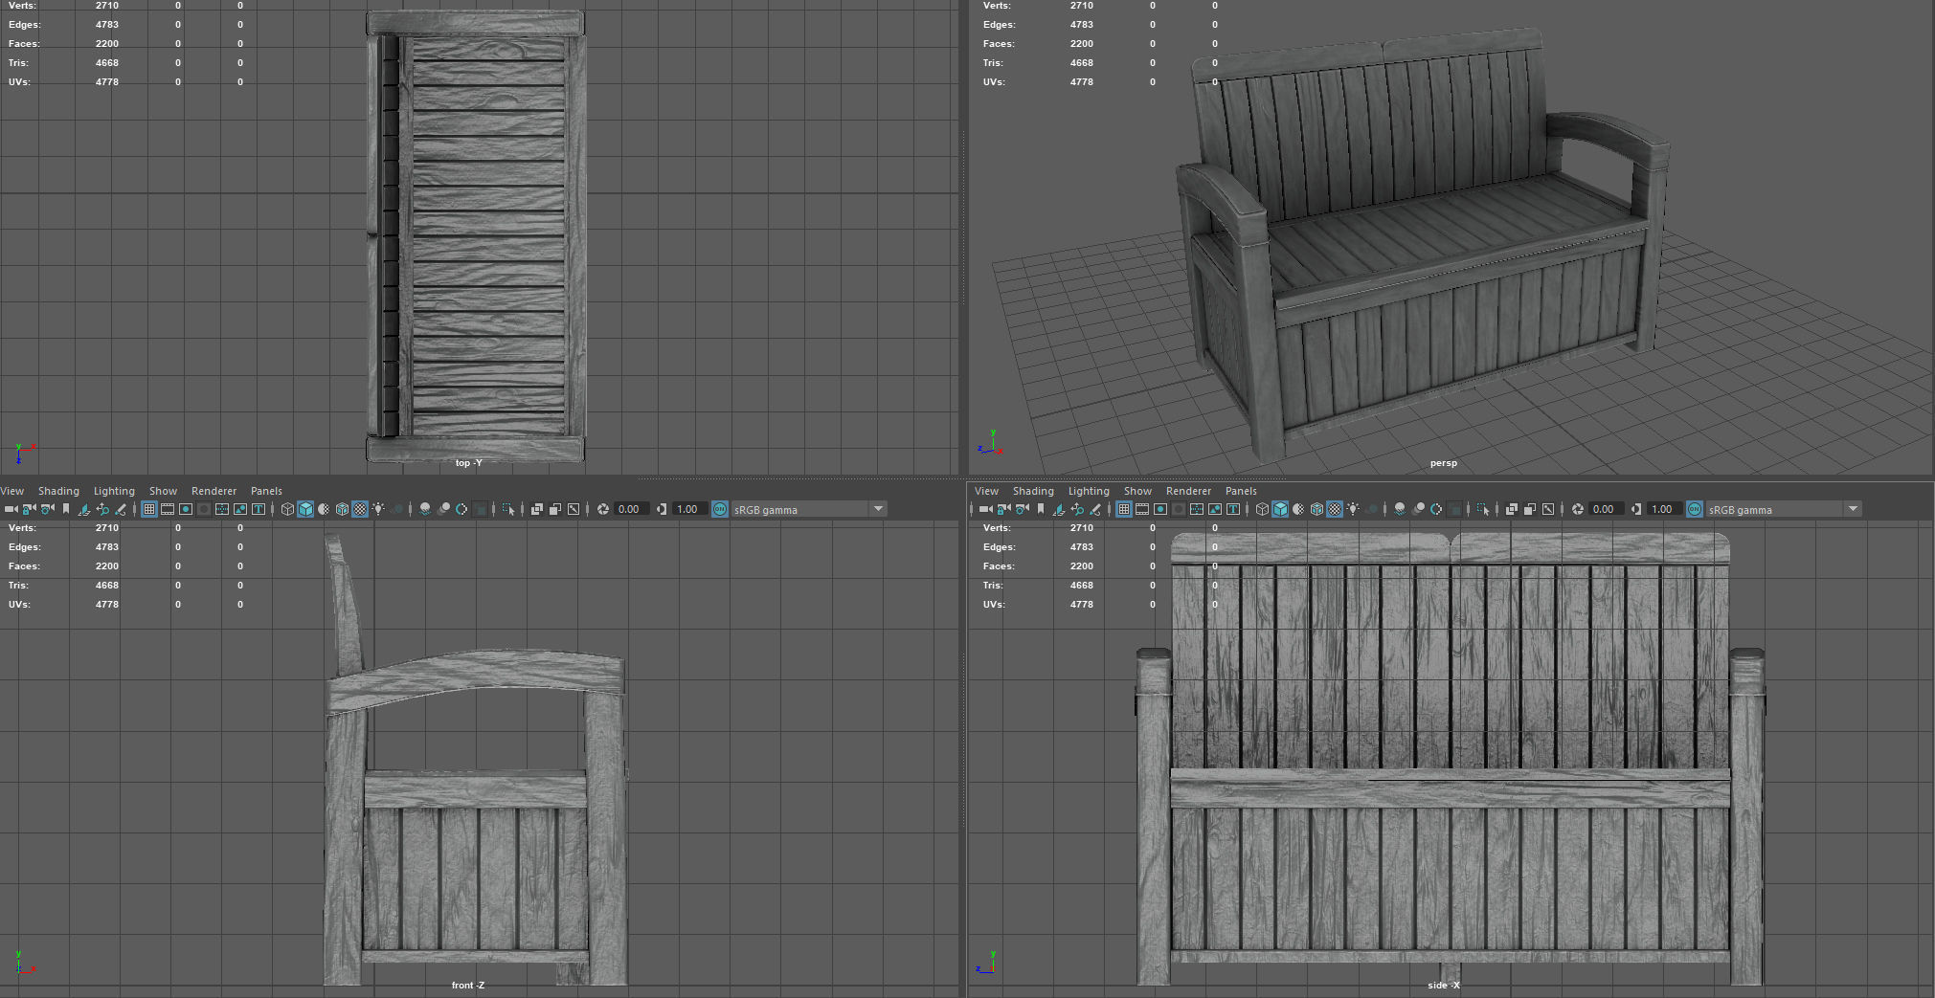Screen dimensions: 1935x998
Task: Click Motion Blur icon in front -Z panel toolbar
Action: [x=443, y=509]
